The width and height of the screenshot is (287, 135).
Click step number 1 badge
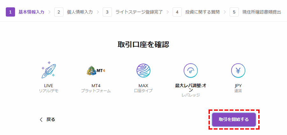pyautogui.click(x=11, y=12)
